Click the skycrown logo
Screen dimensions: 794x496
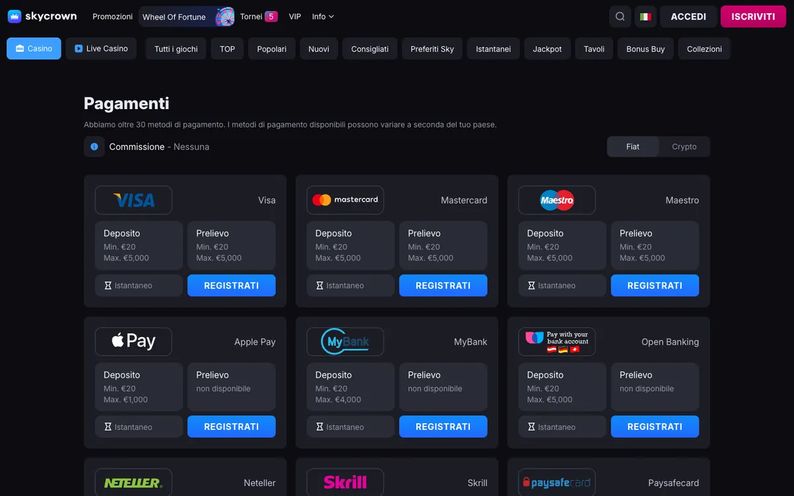point(42,17)
